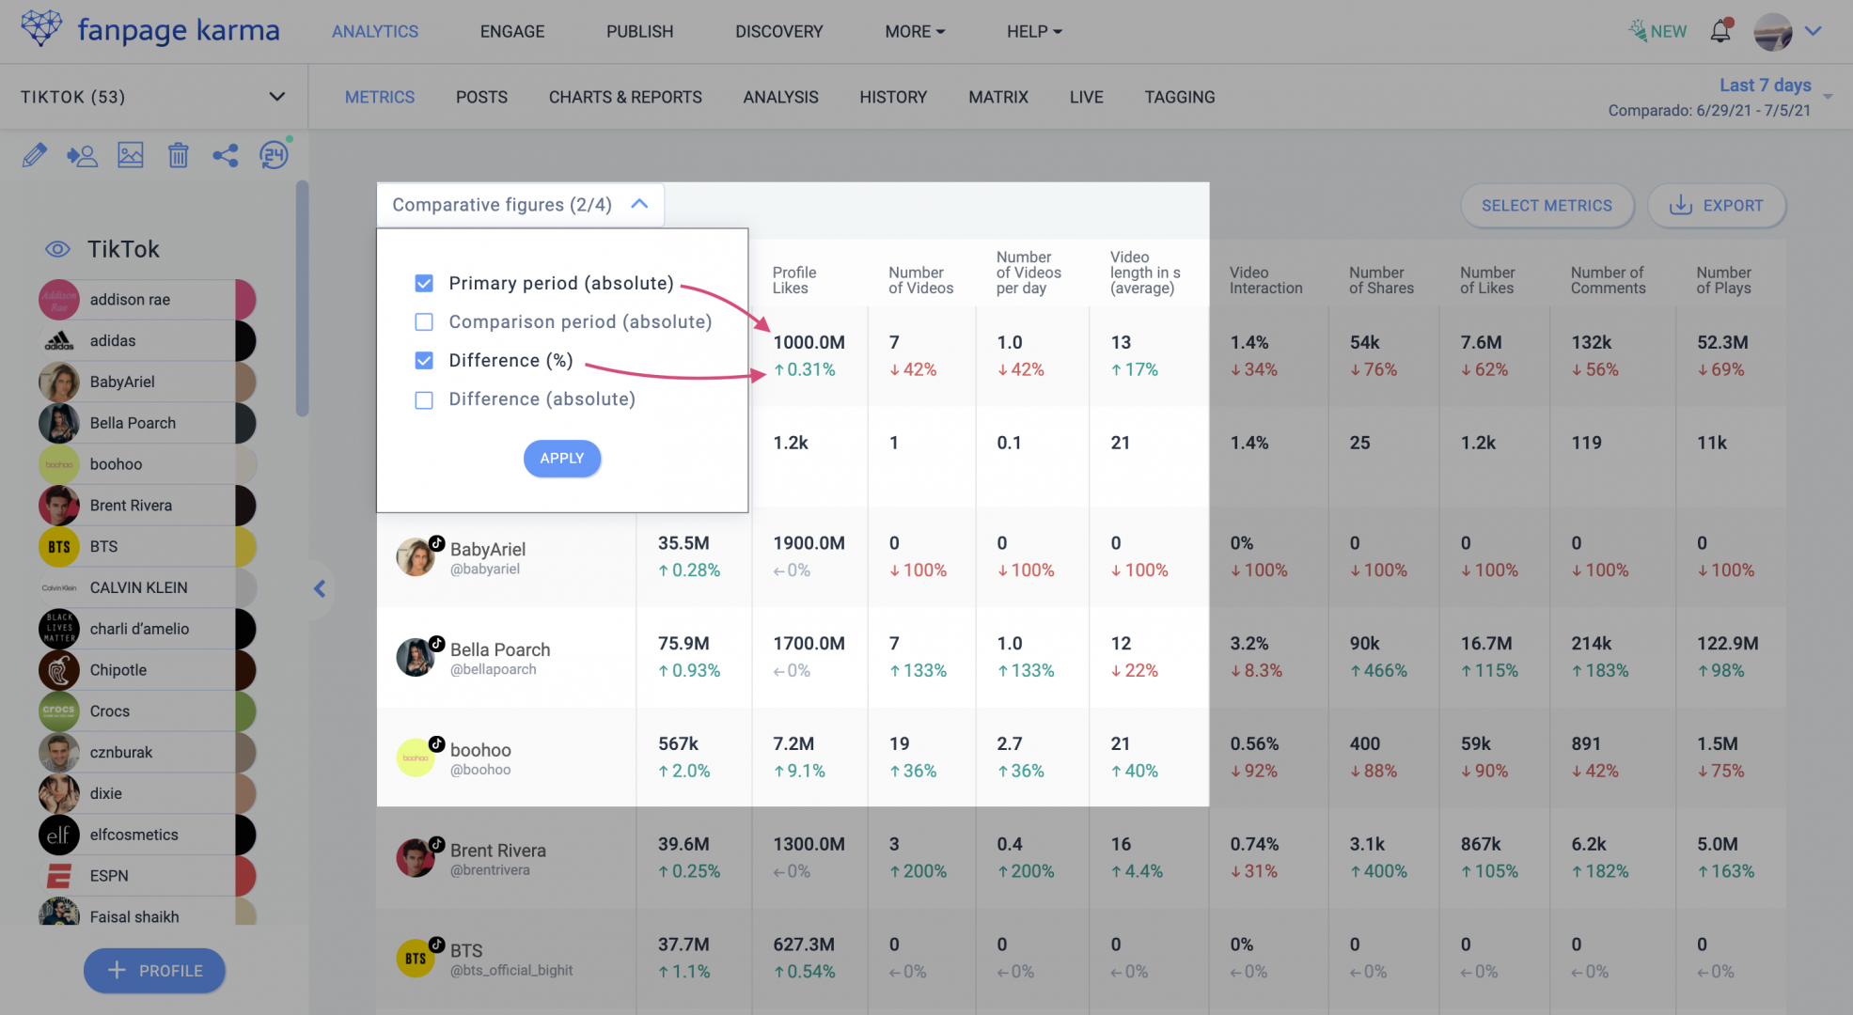Open the DISCOVERY menu item
Viewport: 1853px width, 1015px height.
778,30
